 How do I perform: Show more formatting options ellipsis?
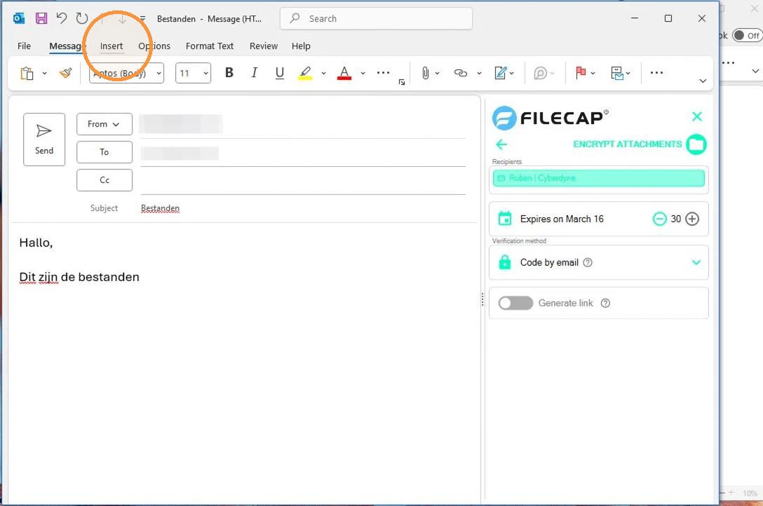[384, 73]
